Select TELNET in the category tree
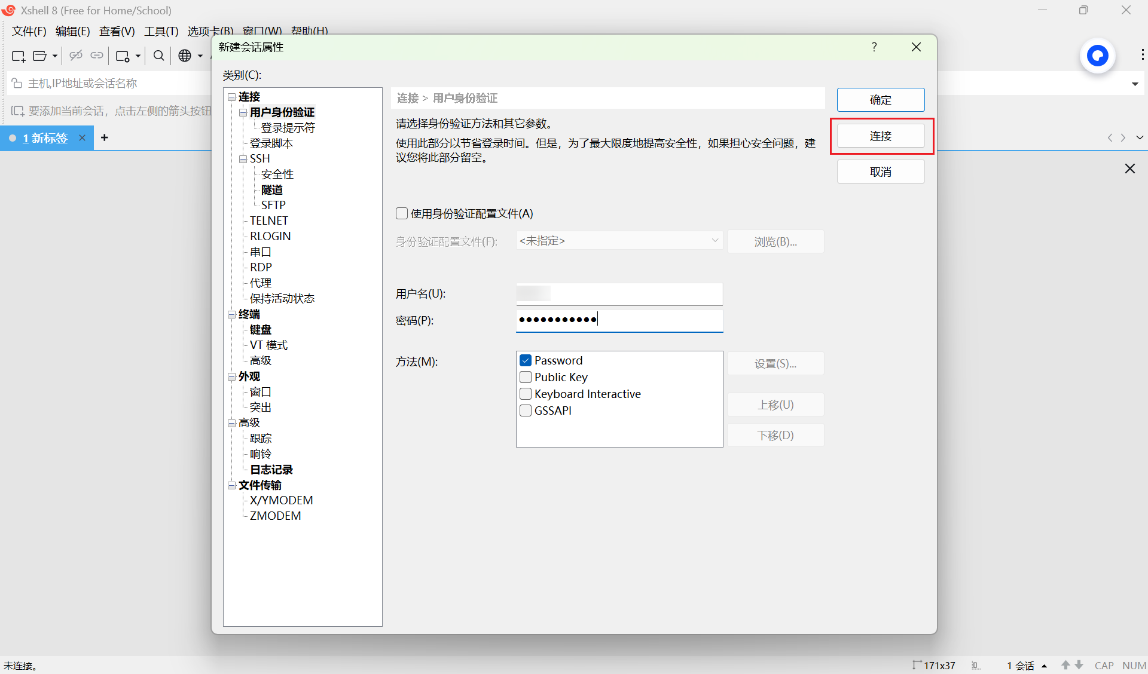The width and height of the screenshot is (1148, 674). pos(269,220)
